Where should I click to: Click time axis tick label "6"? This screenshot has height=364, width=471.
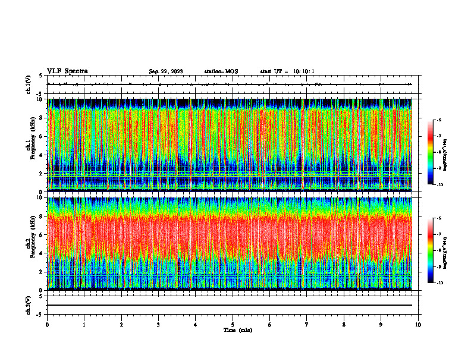point(270,325)
